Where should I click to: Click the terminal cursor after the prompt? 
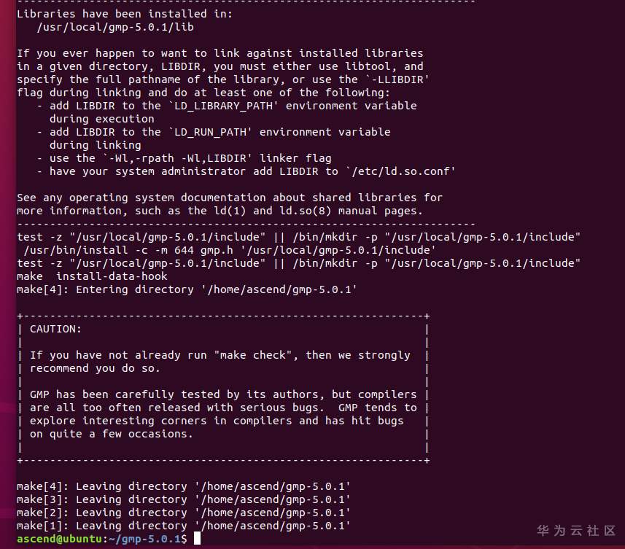coord(197,539)
